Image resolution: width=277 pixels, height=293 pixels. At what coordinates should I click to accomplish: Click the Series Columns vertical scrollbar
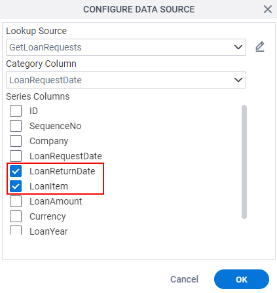tap(244, 162)
